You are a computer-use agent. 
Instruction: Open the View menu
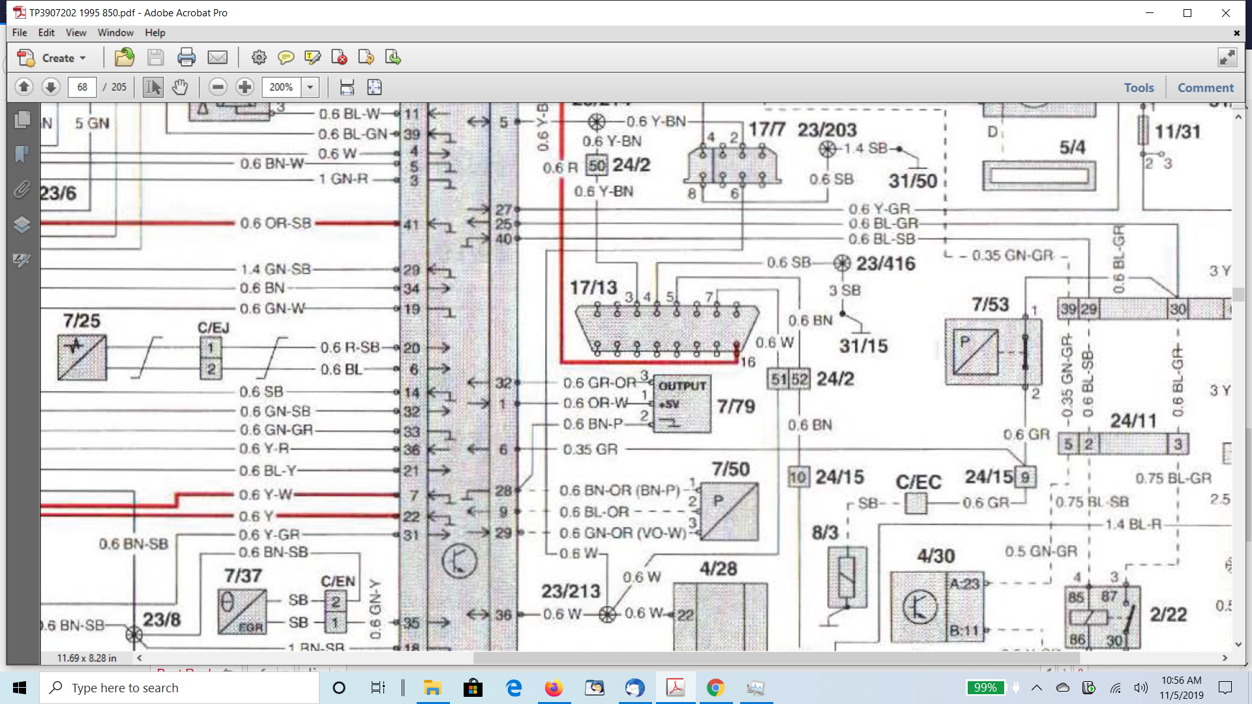76,33
